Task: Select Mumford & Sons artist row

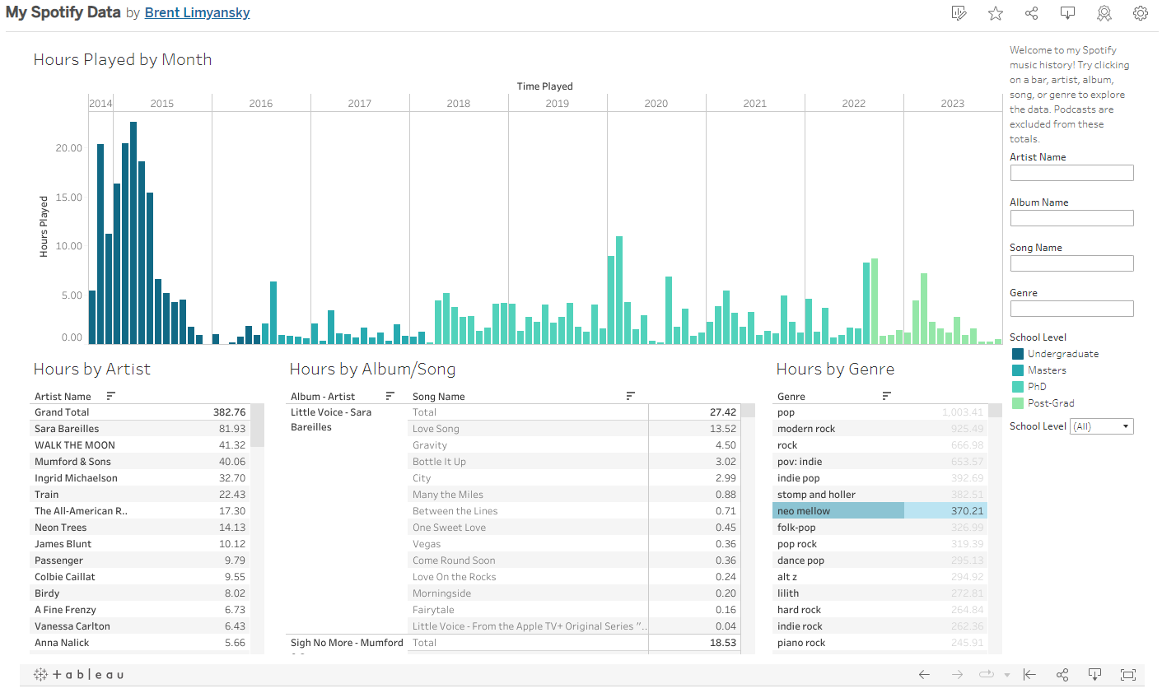Action: (140, 462)
